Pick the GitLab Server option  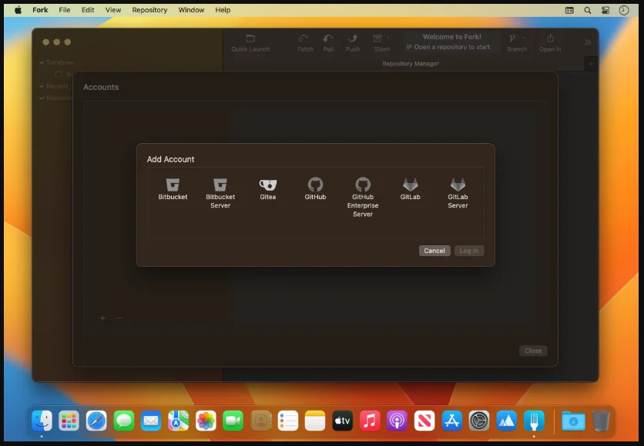pos(458,193)
